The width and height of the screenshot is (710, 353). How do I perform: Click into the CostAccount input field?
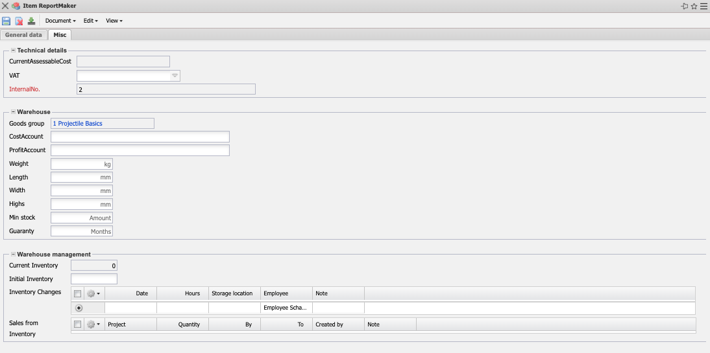pos(140,137)
